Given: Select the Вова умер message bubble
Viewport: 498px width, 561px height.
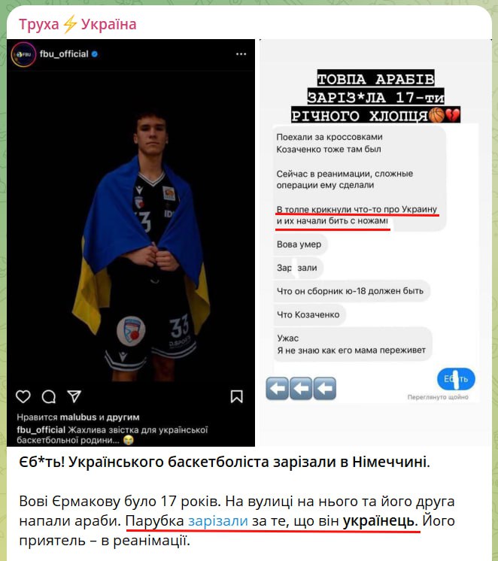Looking at the screenshot, I should [x=299, y=244].
